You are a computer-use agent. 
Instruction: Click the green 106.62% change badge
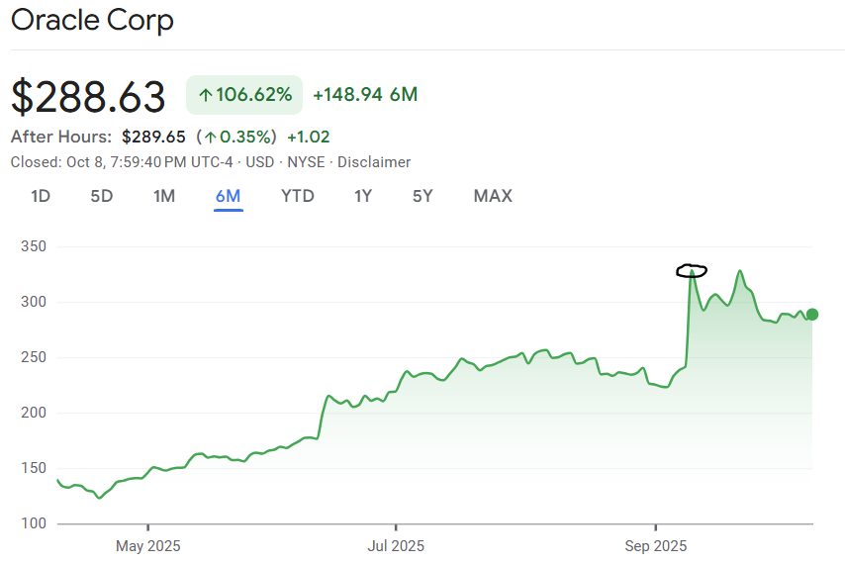coord(244,95)
